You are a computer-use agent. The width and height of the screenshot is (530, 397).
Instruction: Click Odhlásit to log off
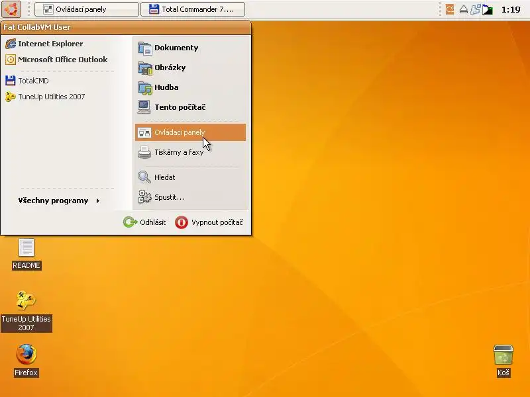(144, 222)
